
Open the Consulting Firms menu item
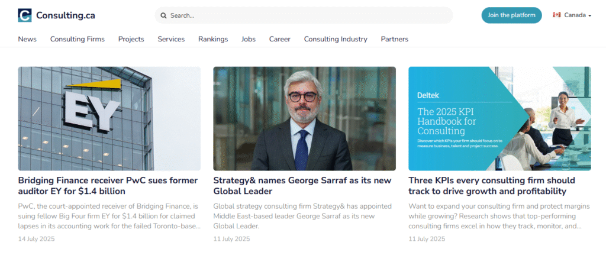[78, 39]
